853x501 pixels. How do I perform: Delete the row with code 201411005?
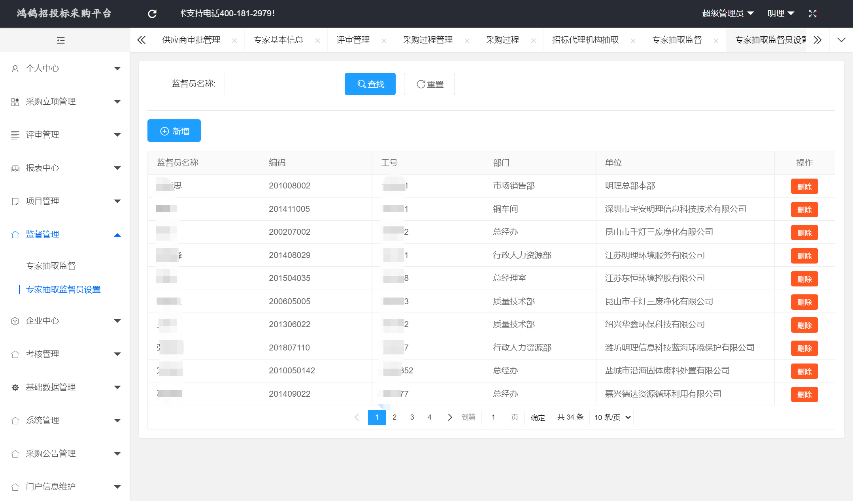[x=804, y=209]
